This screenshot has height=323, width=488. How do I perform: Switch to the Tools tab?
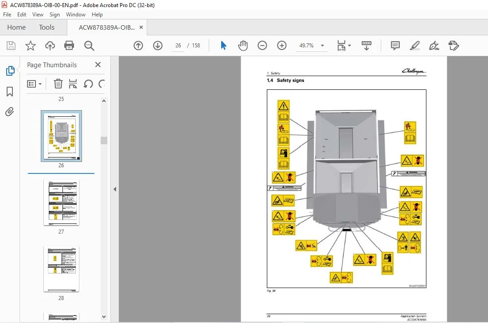(x=47, y=27)
